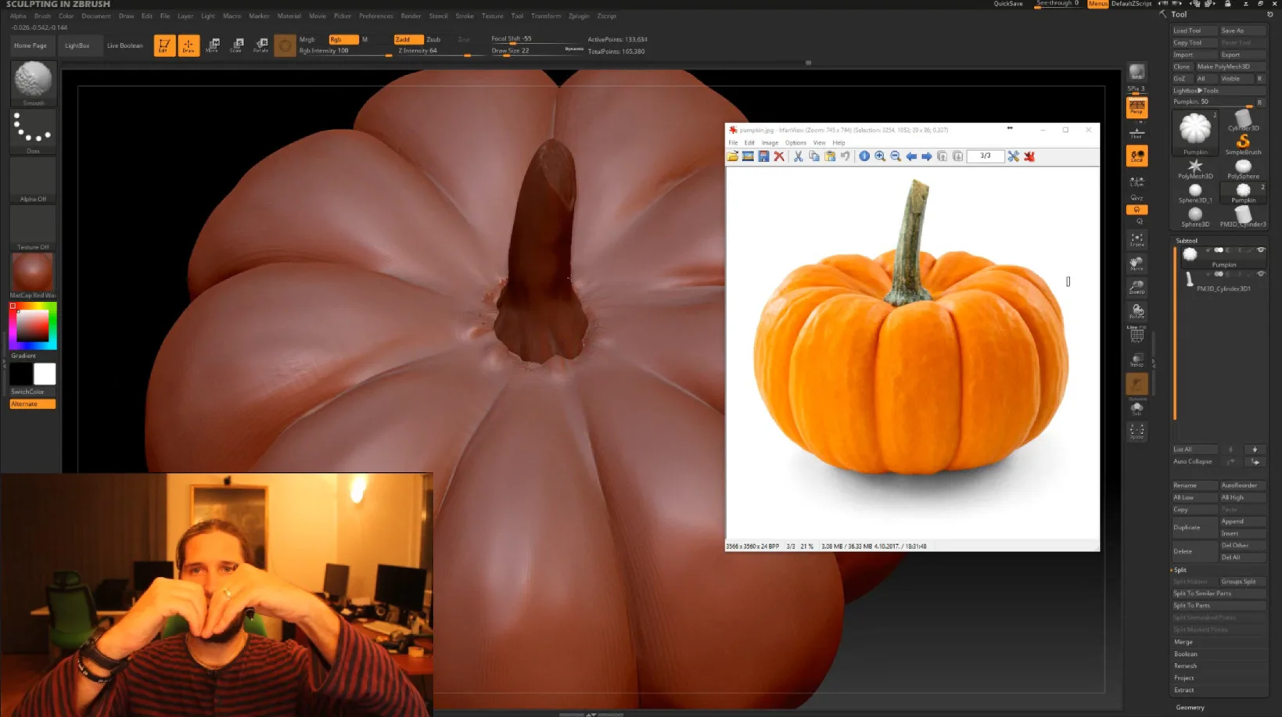Click the Z Intensity slider

tap(430, 51)
